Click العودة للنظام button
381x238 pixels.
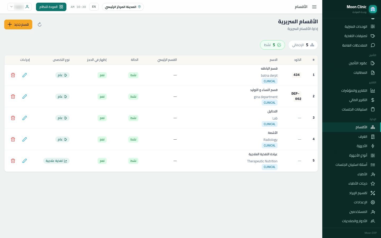pyautogui.click(x=51, y=7)
